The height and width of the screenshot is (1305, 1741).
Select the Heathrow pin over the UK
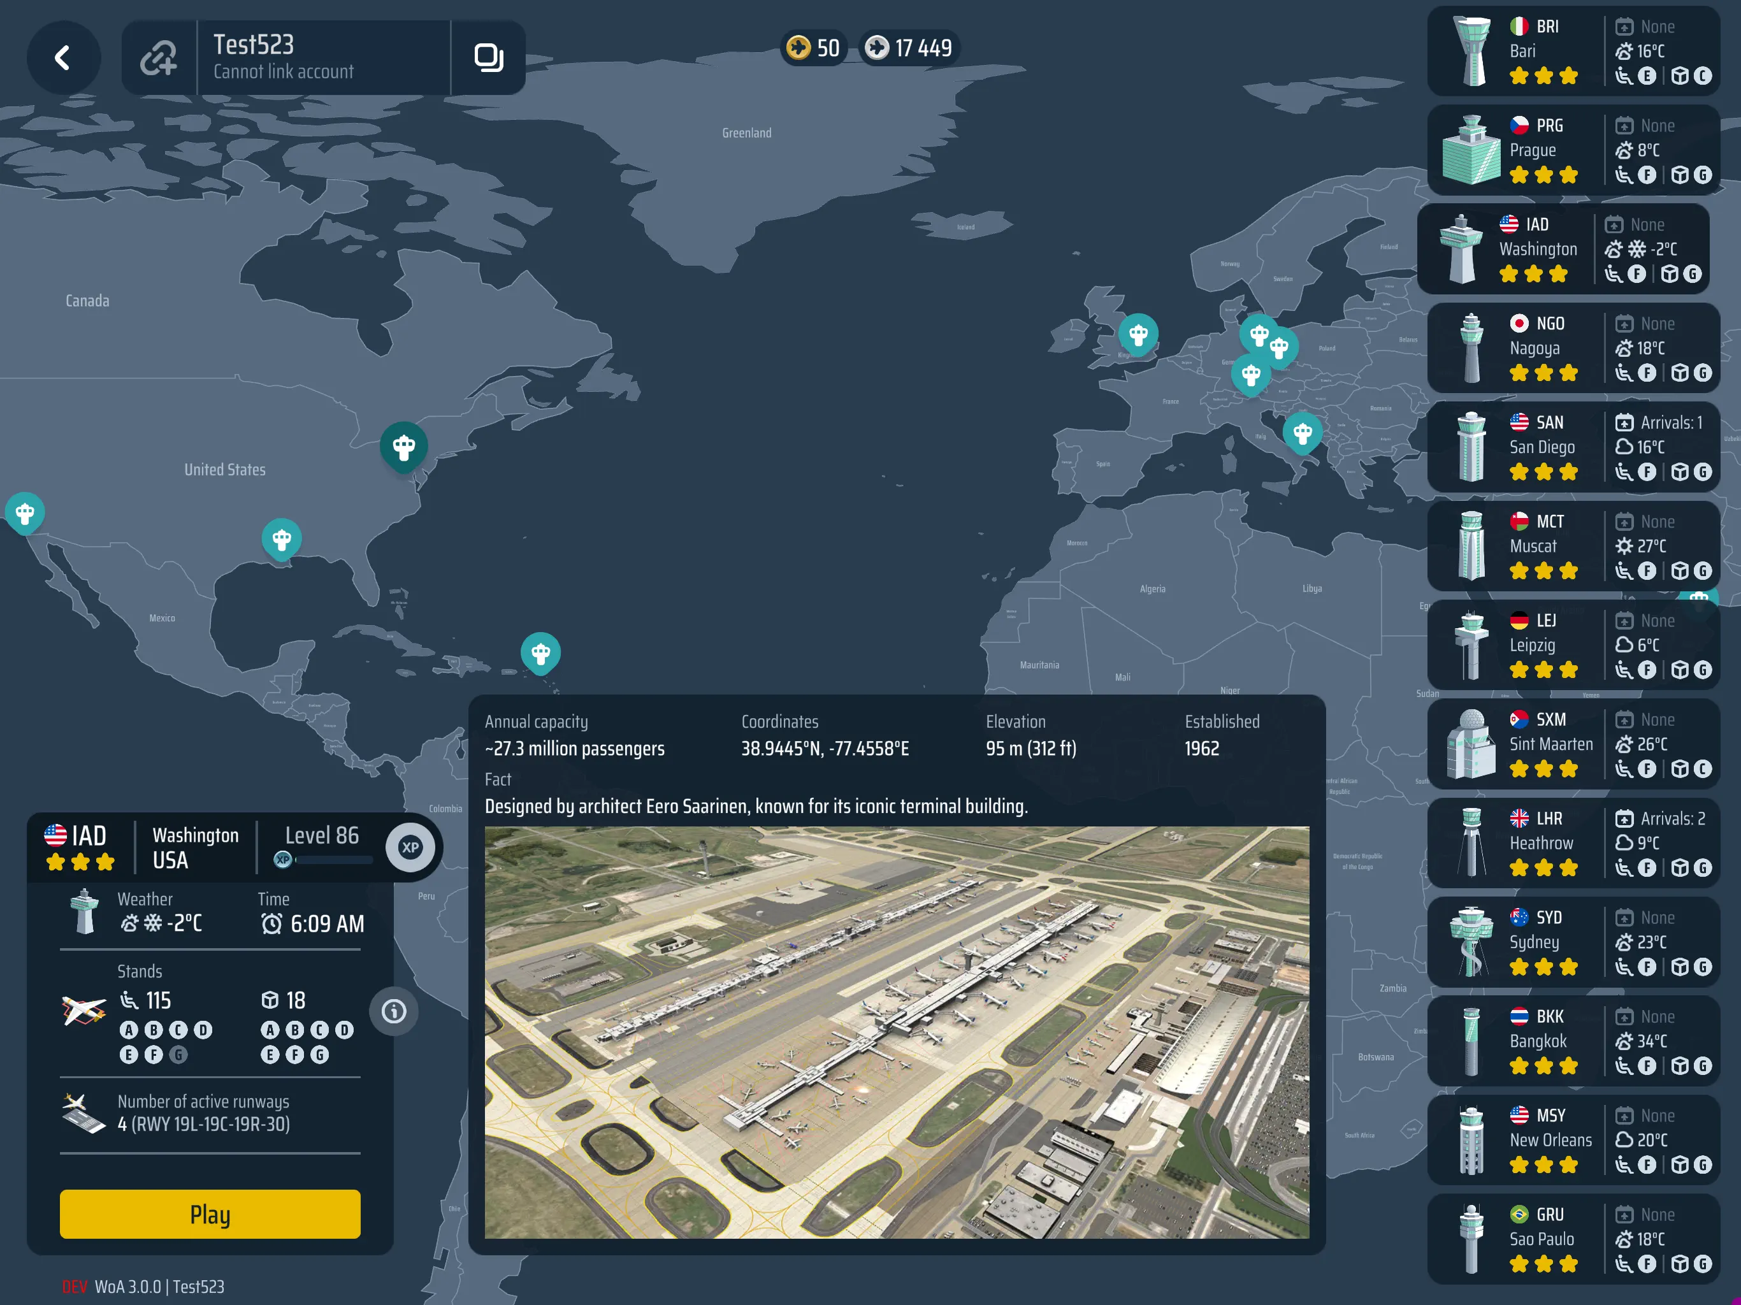pos(1138,334)
